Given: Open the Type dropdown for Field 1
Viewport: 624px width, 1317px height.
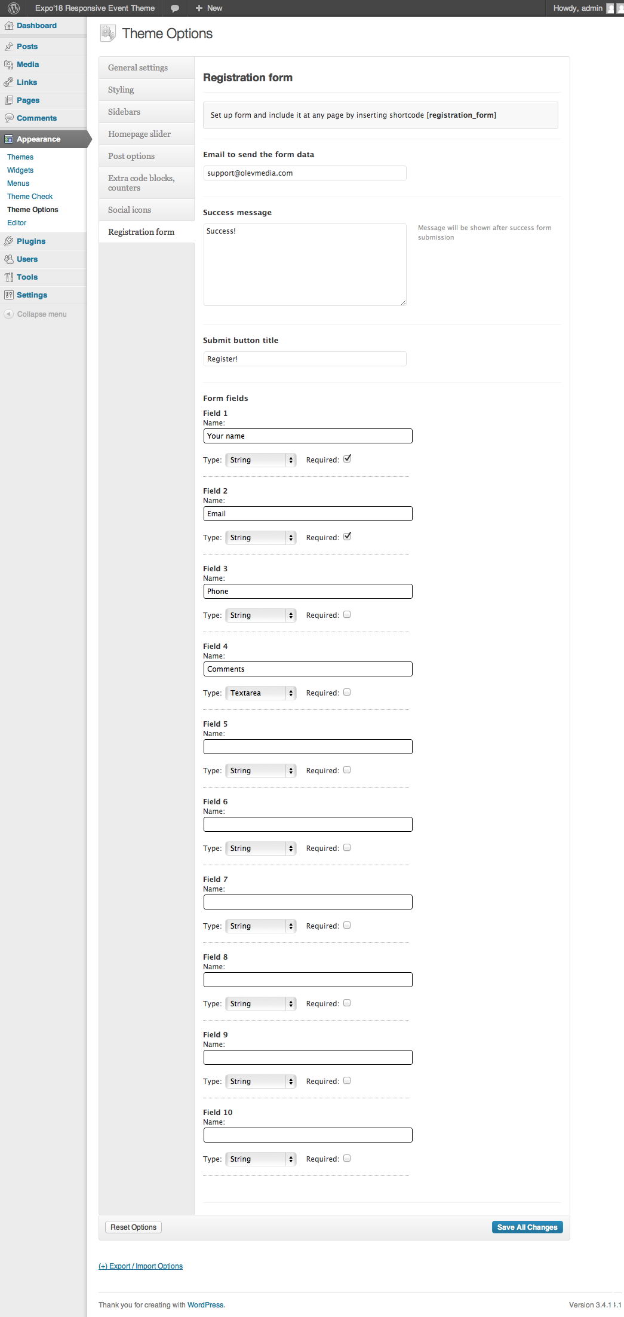Looking at the screenshot, I should pyautogui.click(x=261, y=460).
